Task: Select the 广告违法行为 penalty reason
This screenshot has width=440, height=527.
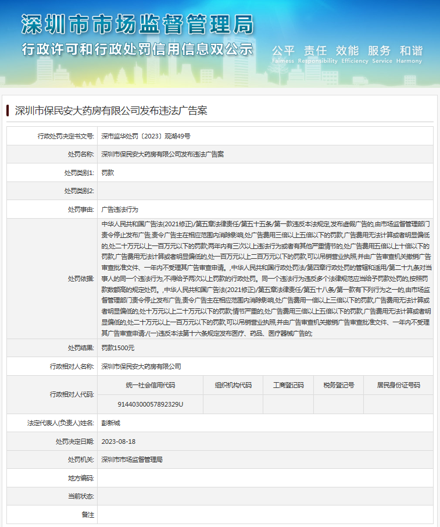Action: click(x=120, y=209)
